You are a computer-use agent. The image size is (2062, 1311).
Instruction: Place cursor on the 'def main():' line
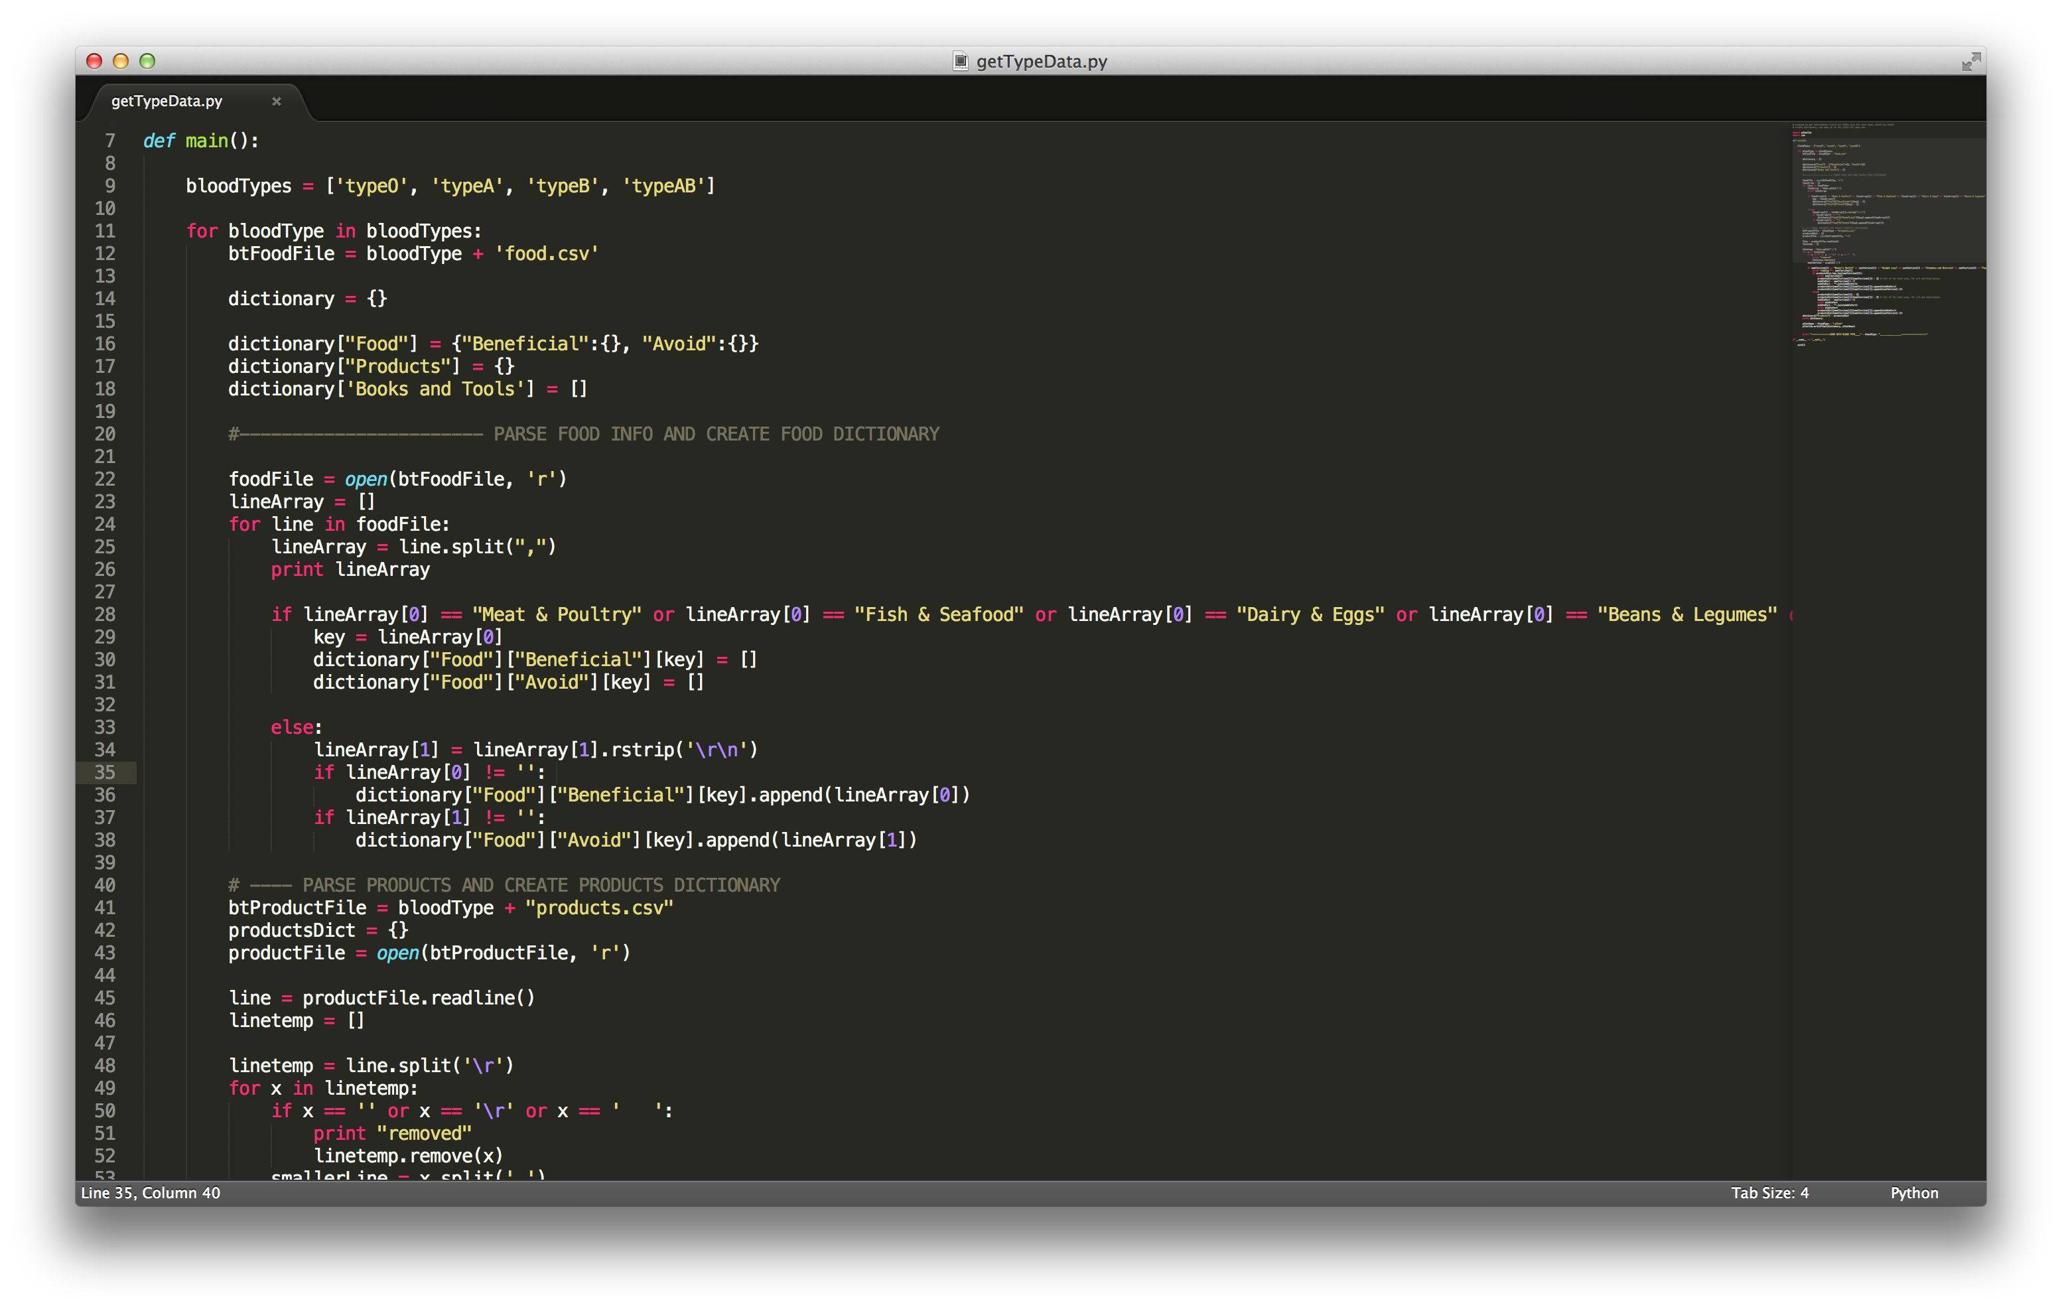201,141
